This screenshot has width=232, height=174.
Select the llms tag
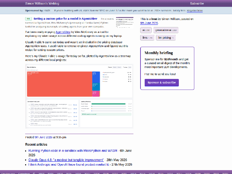point(147,38)
